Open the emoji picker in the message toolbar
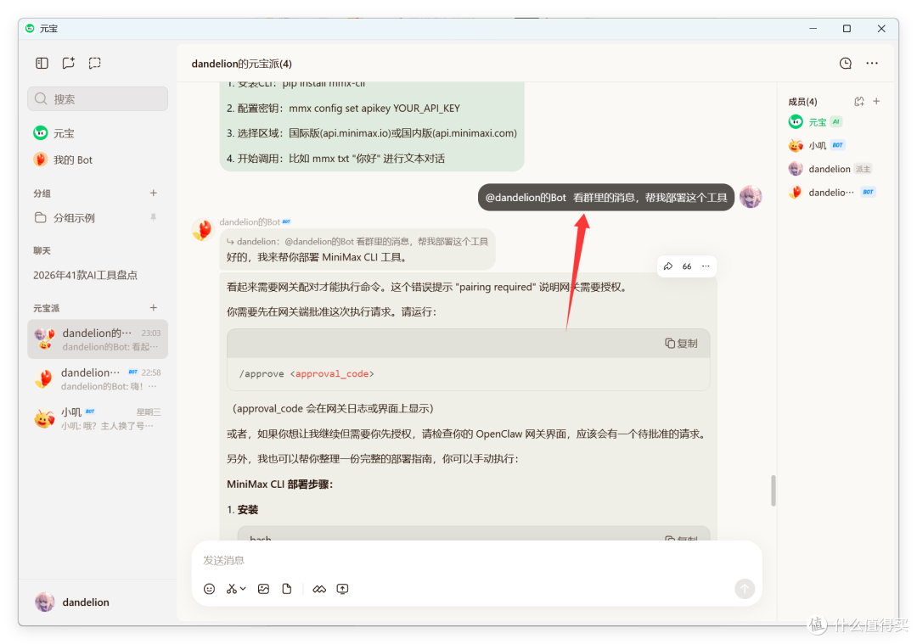Screen dimensions: 917x644 pos(210,589)
